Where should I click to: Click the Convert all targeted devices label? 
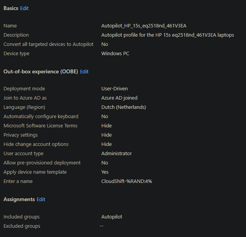[48, 44]
